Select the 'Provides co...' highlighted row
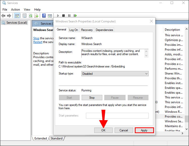 click(174, 117)
